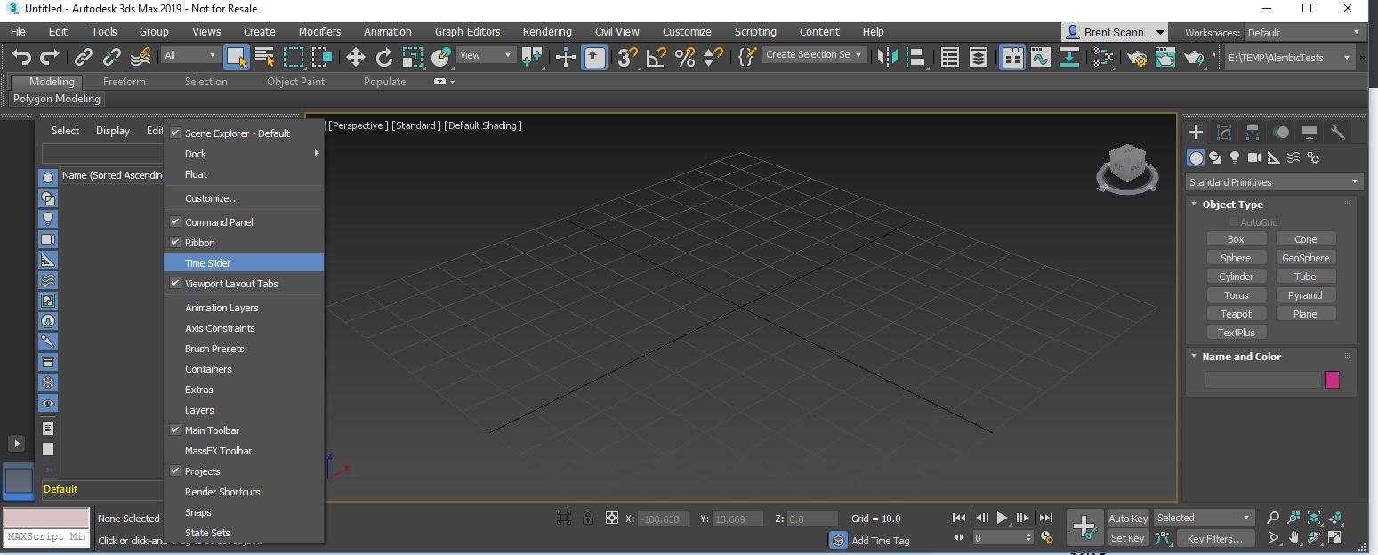Image resolution: width=1378 pixels, height=555 pixels.
Task: Select the Rotate tool in the toolbar
Action: 384,58
